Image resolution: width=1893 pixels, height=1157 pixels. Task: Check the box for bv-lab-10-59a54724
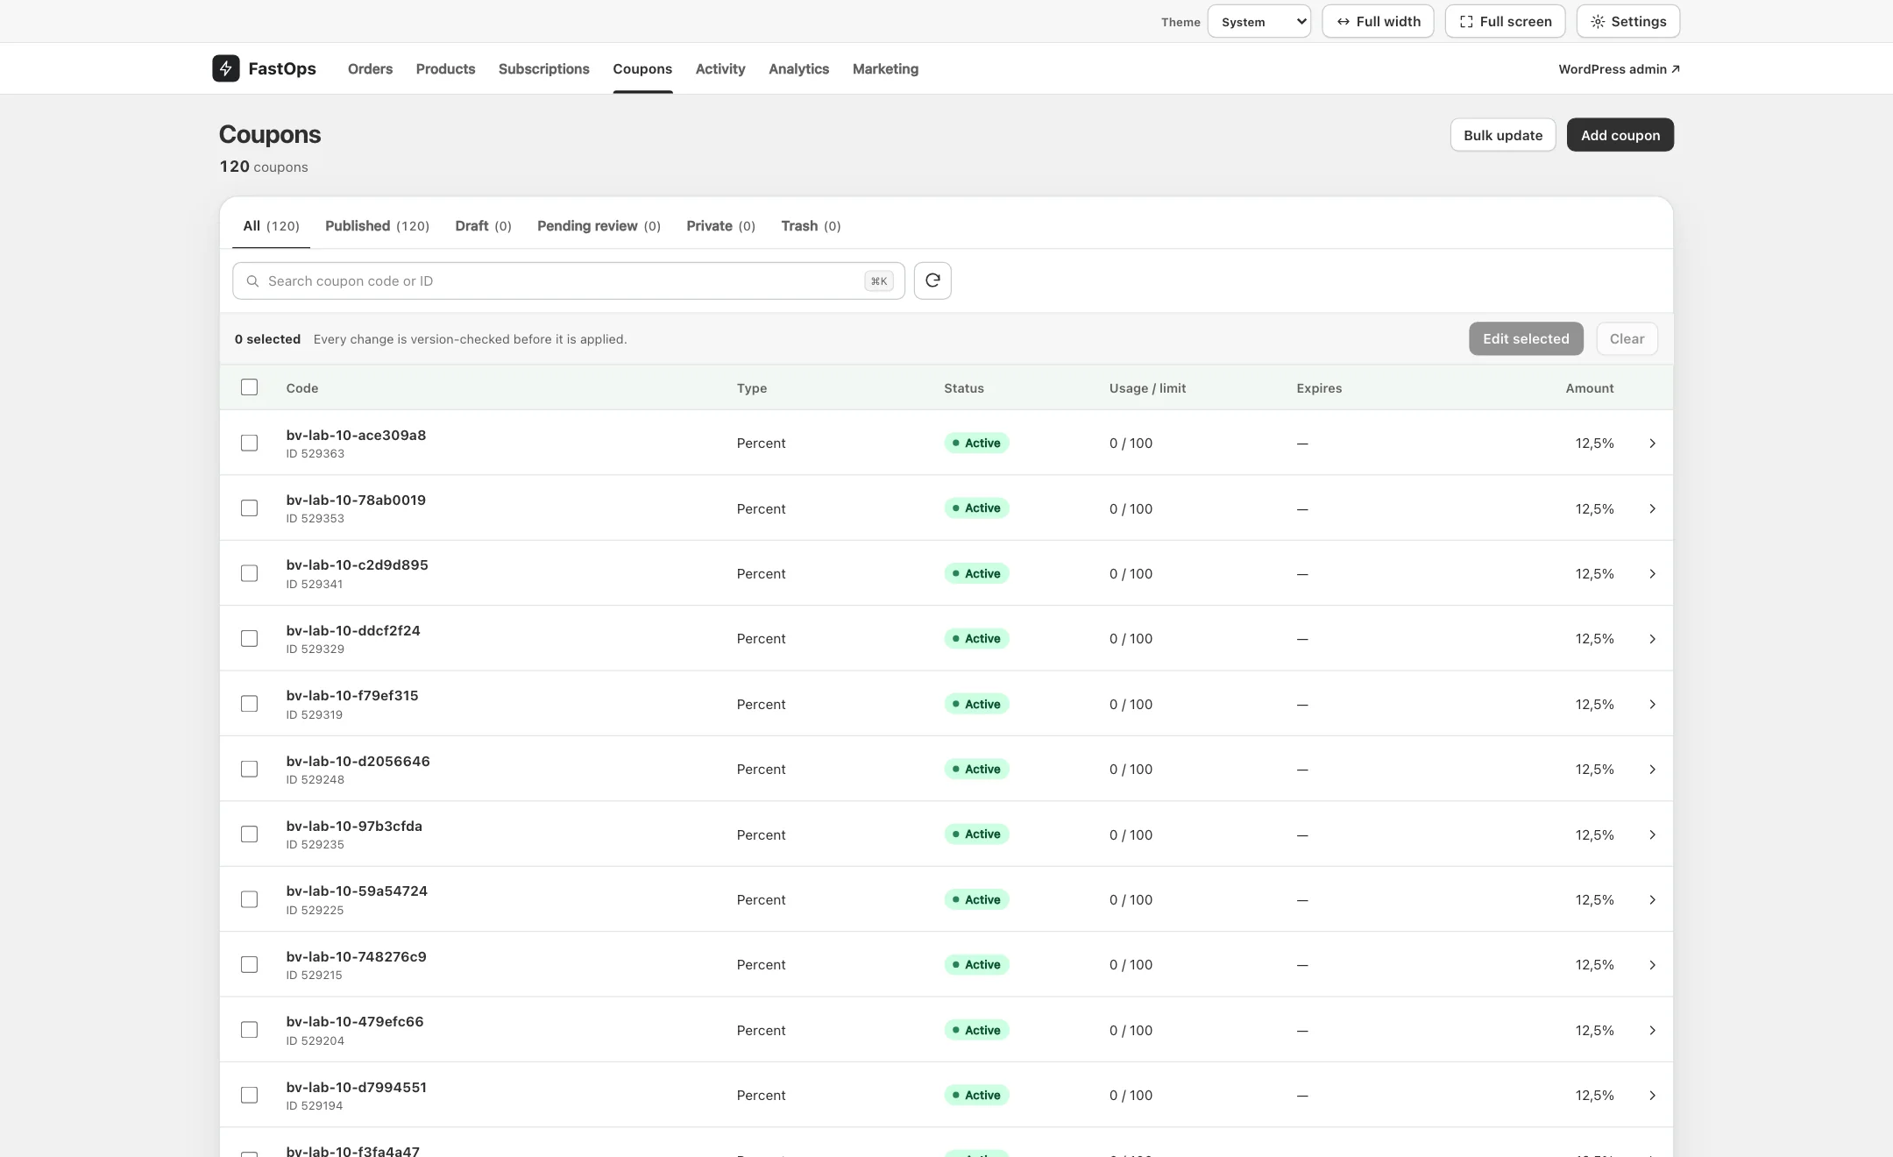point(250,899)
